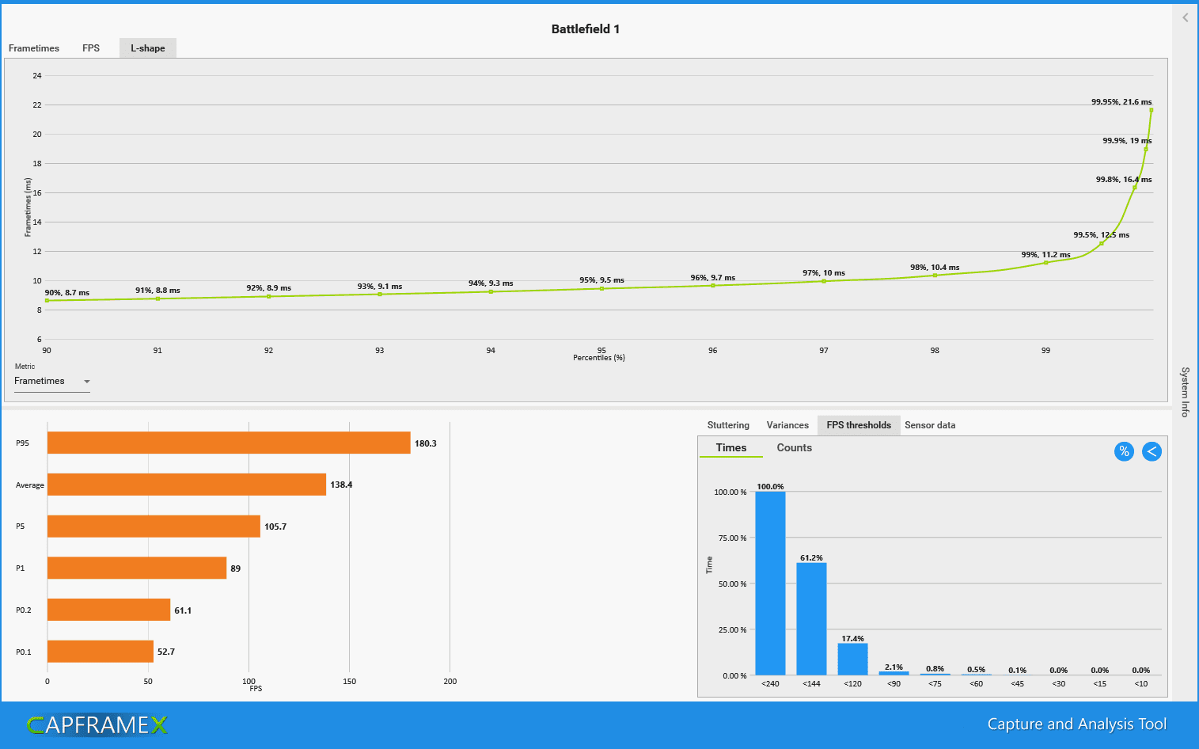Screen dimensions: 1199x749
Task: Open the Variances tab
Action: tap(787, 425)
